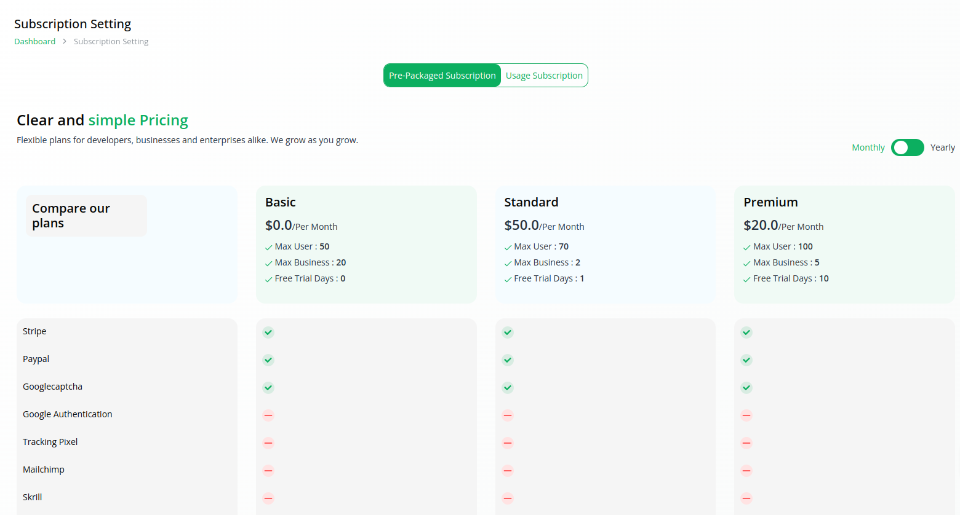Click Skrill minus icon under Standard
The image size is (960, 515).
[508, 498]
